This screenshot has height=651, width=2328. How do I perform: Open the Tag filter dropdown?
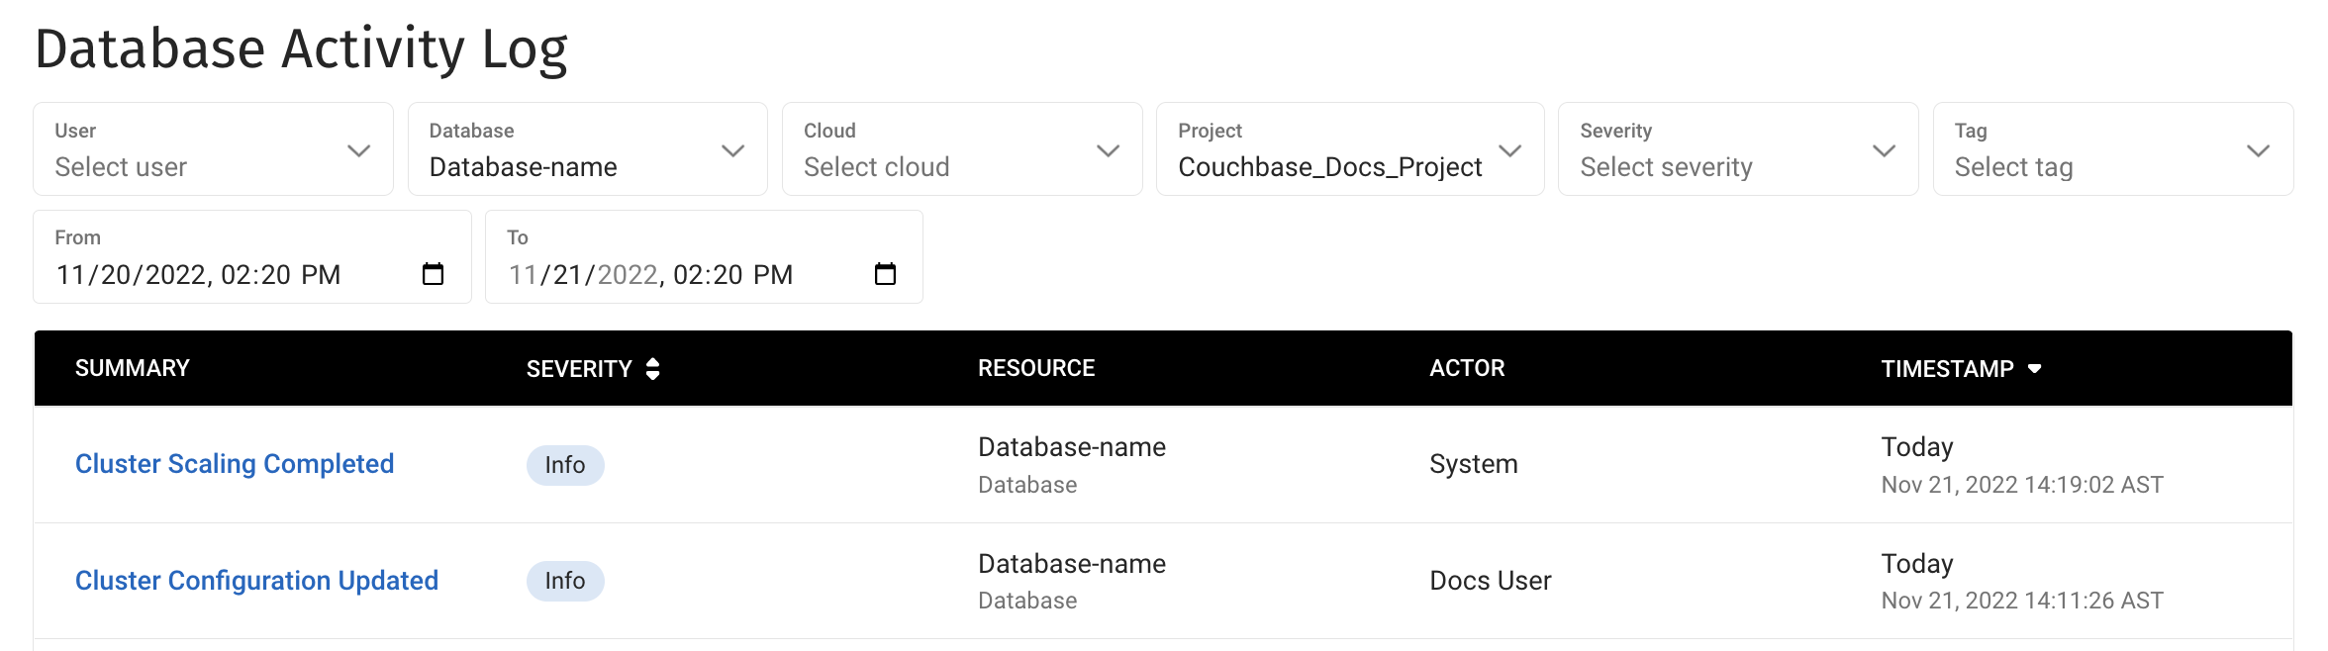tap(2113, 149)
